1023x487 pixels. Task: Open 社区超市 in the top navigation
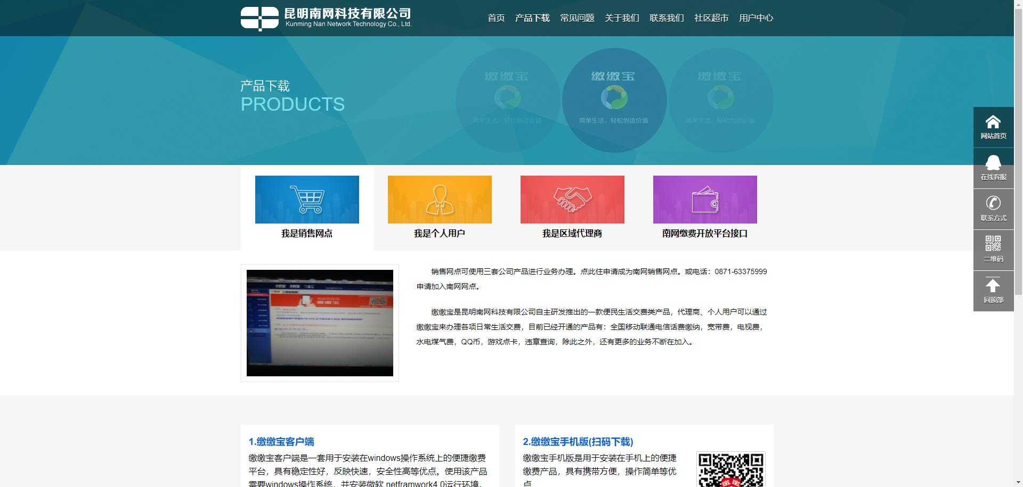(x=711, y=18)
